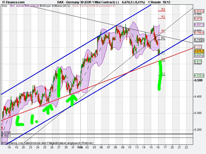Open the 1 Stunde timeframe selector
The image size is (206, 154).
[x=154, y=2]
